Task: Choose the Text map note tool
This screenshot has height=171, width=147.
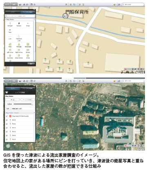Action: click(x=10, y=31)
